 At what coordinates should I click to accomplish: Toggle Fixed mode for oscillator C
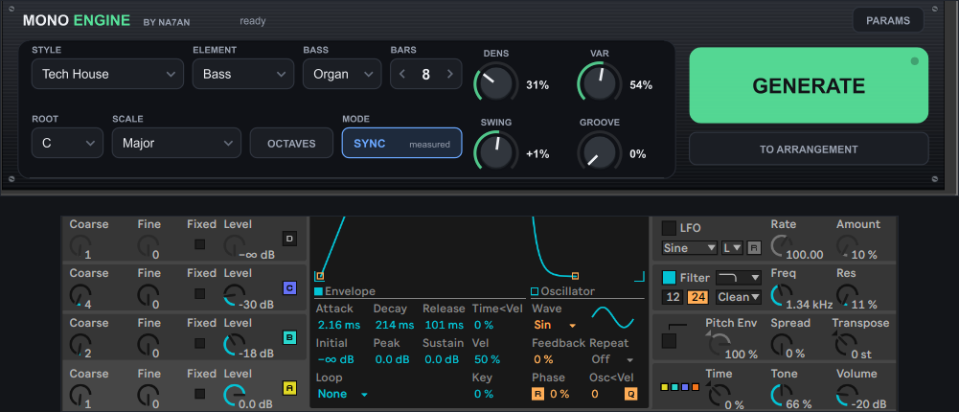[199, 294]
